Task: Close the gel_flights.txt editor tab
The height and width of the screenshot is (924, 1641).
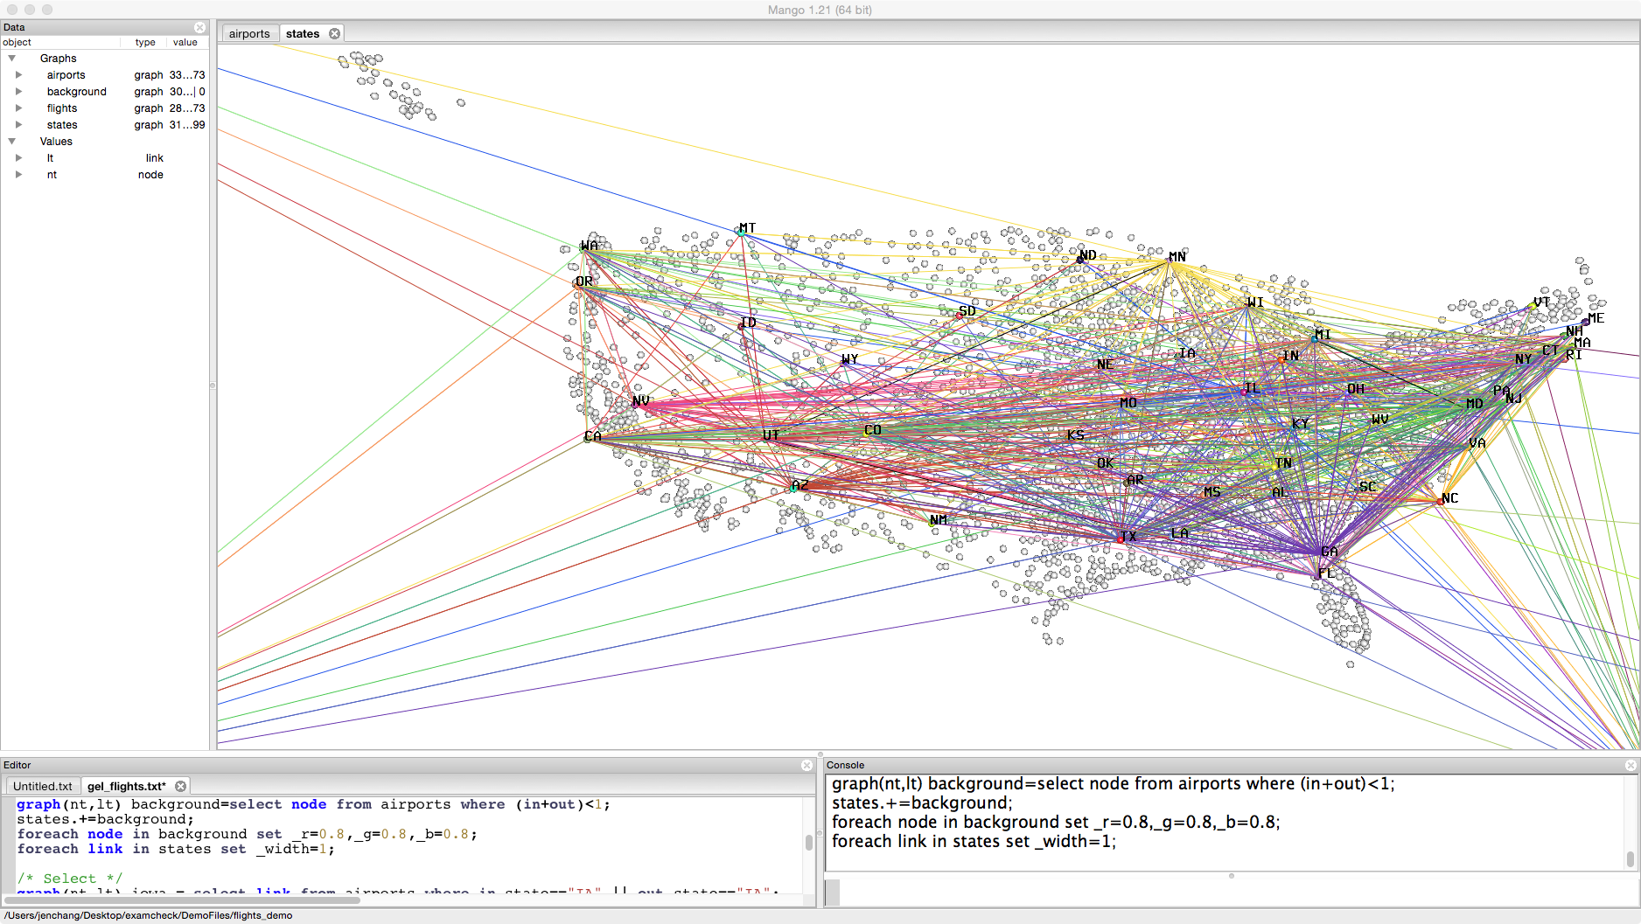Action: (180, 787)
